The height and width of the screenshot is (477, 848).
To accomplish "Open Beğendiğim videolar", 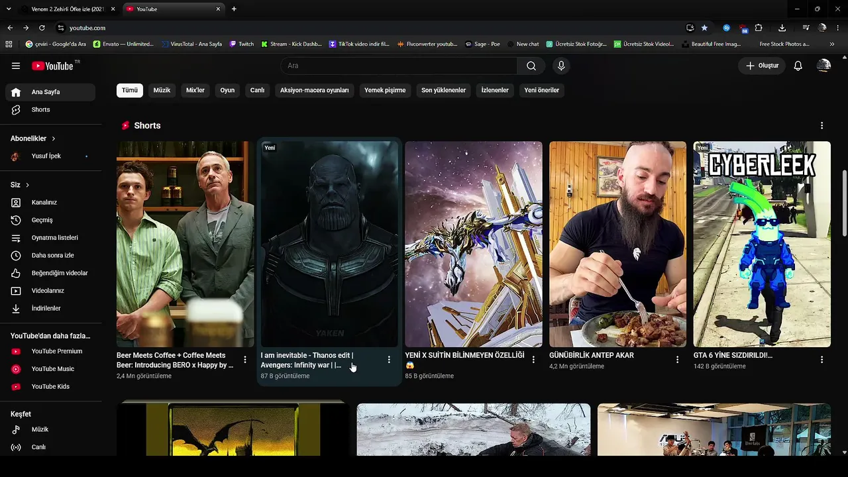I will (x=50, y=273).
